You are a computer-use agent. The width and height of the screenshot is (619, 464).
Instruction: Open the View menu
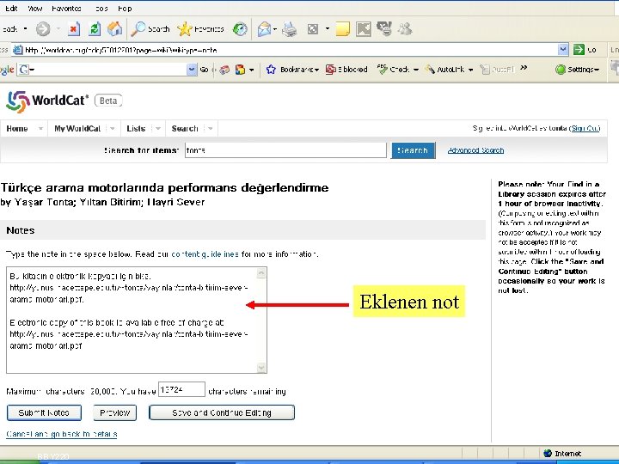coord(34,9)
